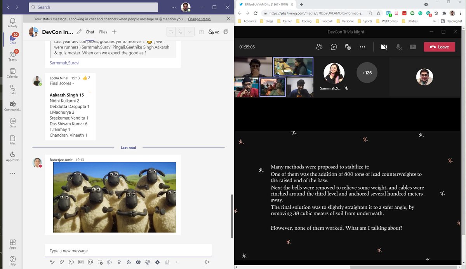This screenshot has height=269, width=466.
Task: Open Utilities bookmarks folder
Action: point(409,21)
